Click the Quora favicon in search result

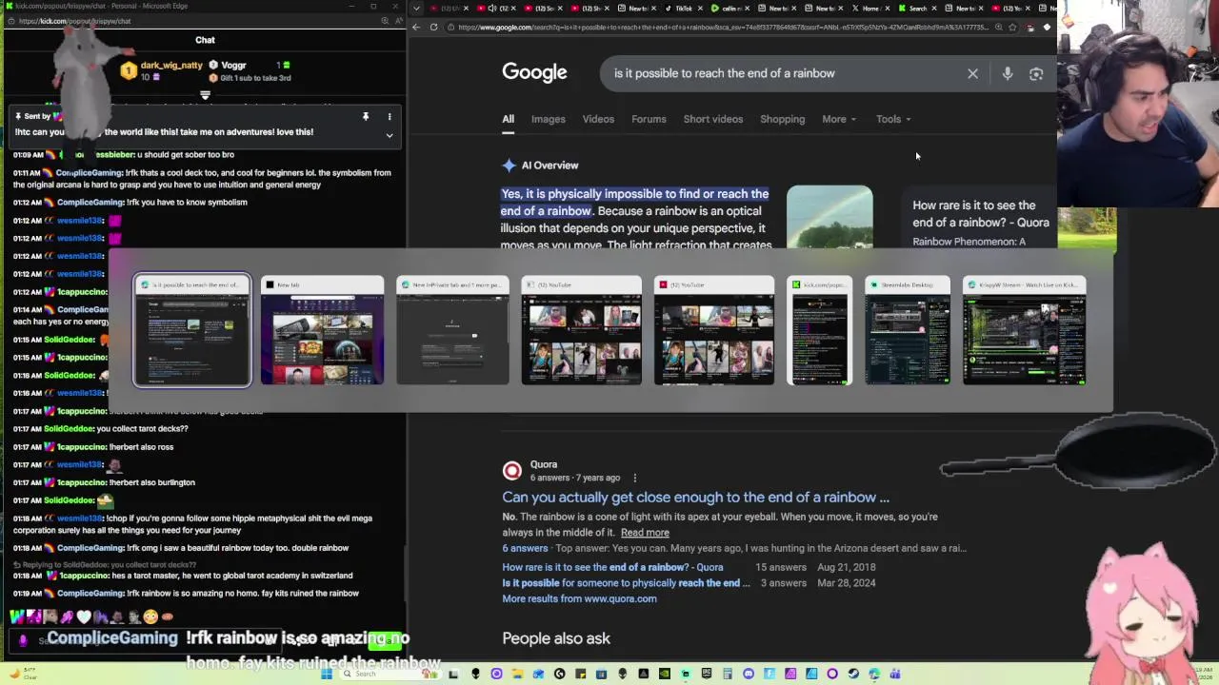click(x=512, y=470)
